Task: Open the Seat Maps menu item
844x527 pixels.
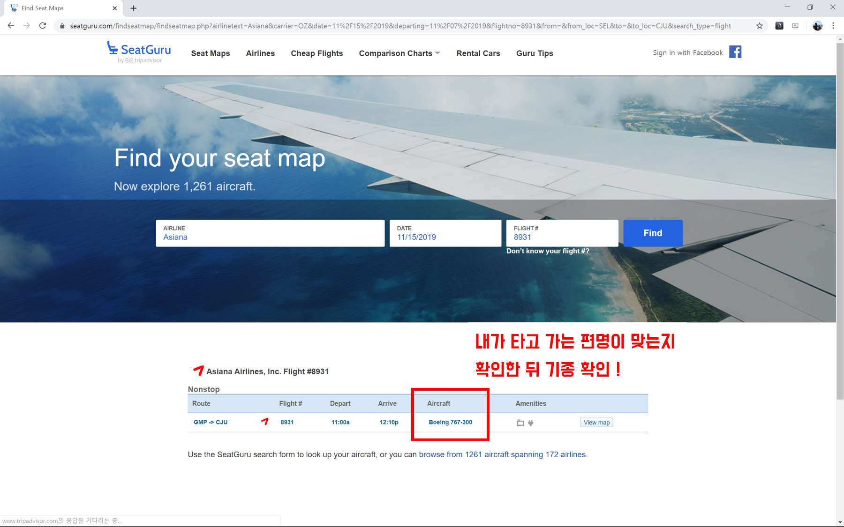Action: coord(211,53)
